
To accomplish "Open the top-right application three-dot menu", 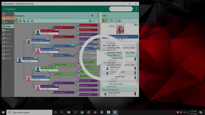I will coord(136,9).
